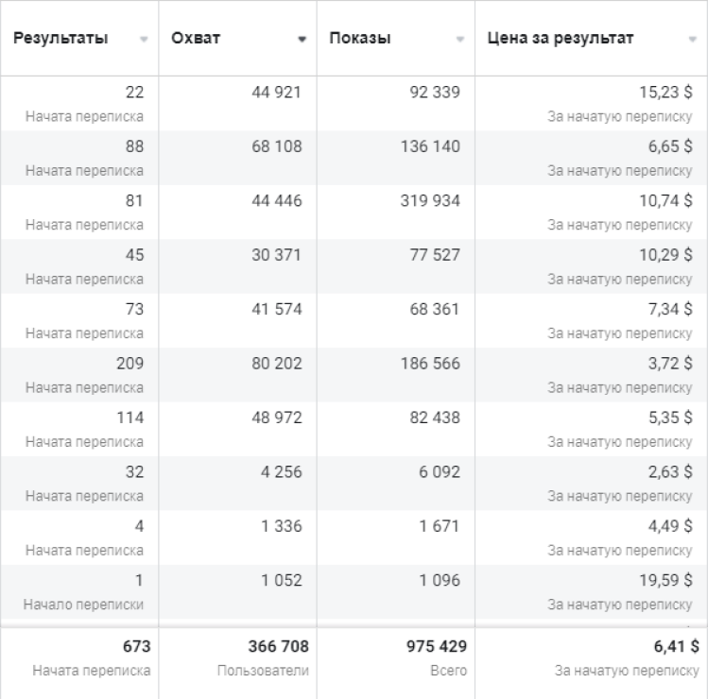
Task: Select the average cost 6,41 $
Action: pos(677,647)
